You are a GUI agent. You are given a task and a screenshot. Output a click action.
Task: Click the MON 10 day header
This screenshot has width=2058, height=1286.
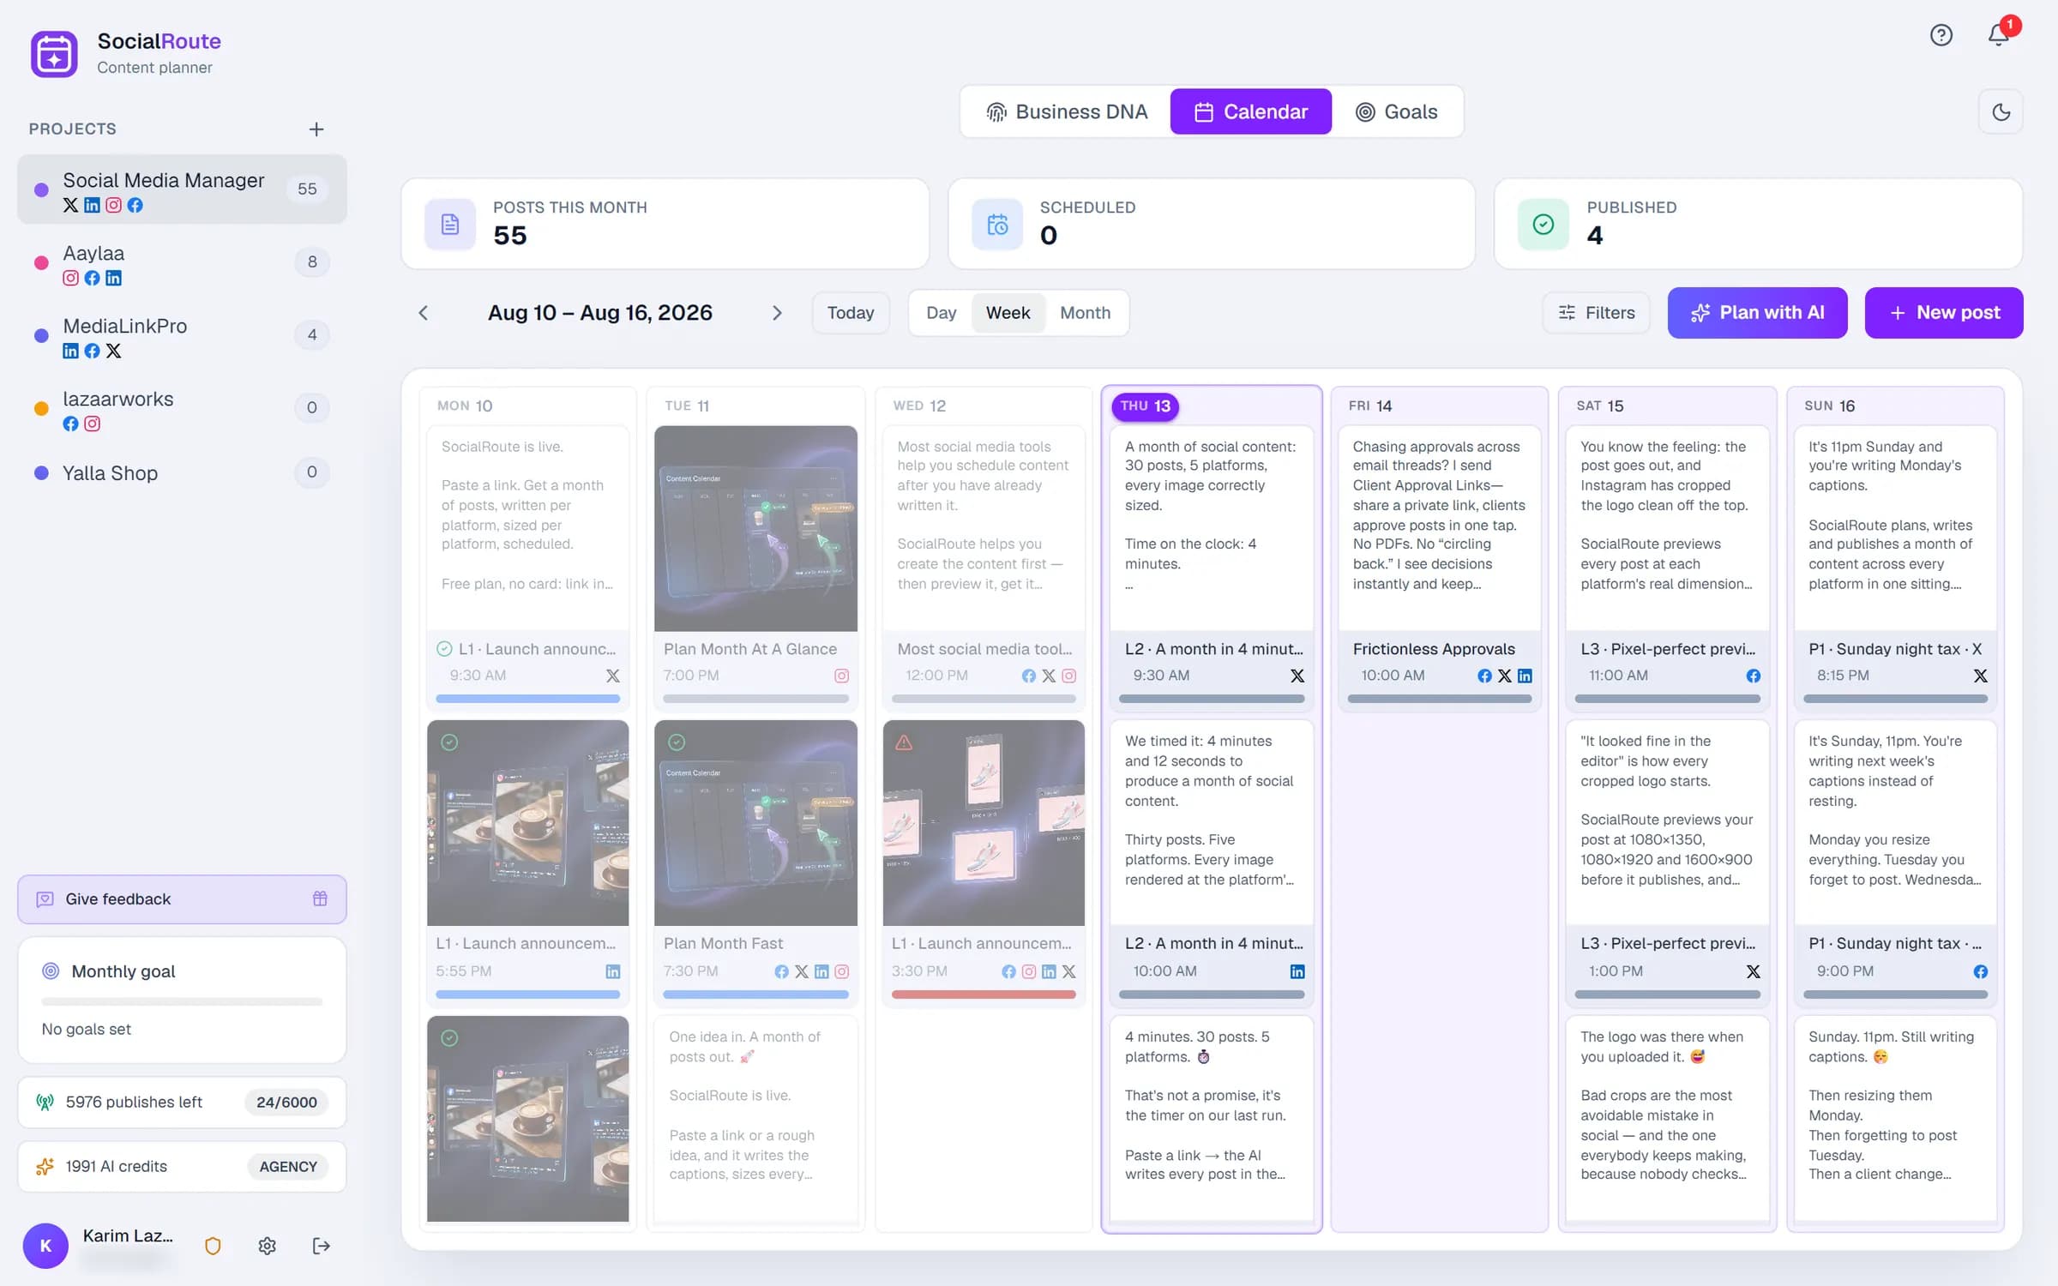pos(465,406)
